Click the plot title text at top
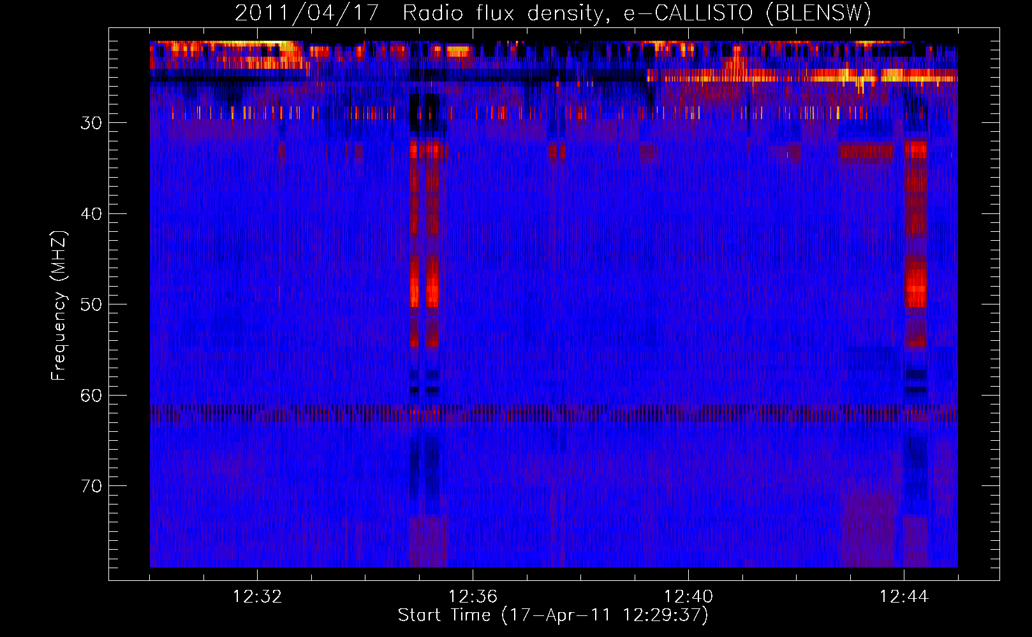This screenshot has width=1032, height=637. pos(553,13)
